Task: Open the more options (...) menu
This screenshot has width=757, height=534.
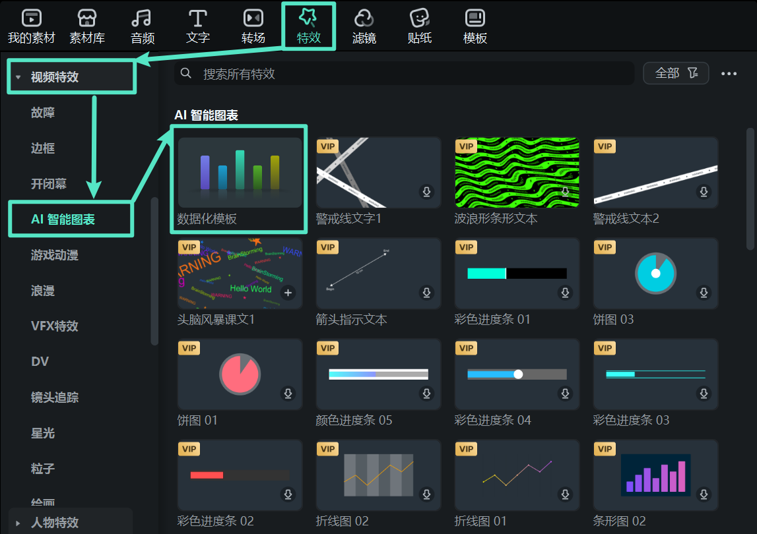Action: click(729, 74)
